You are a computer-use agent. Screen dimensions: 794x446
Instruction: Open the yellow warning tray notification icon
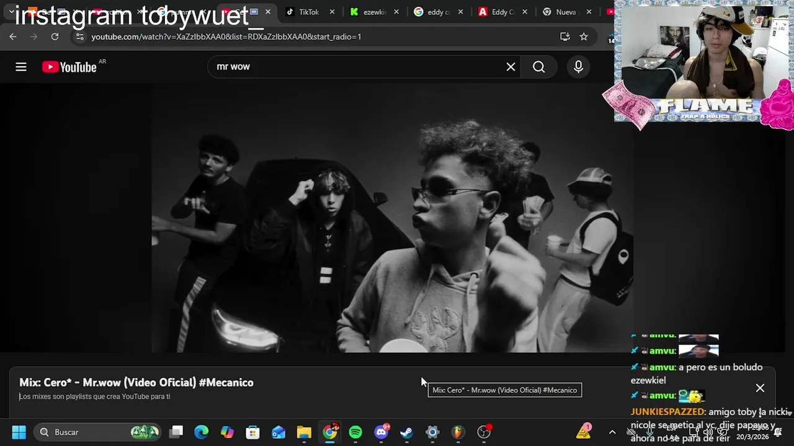(x=584, y=432)
